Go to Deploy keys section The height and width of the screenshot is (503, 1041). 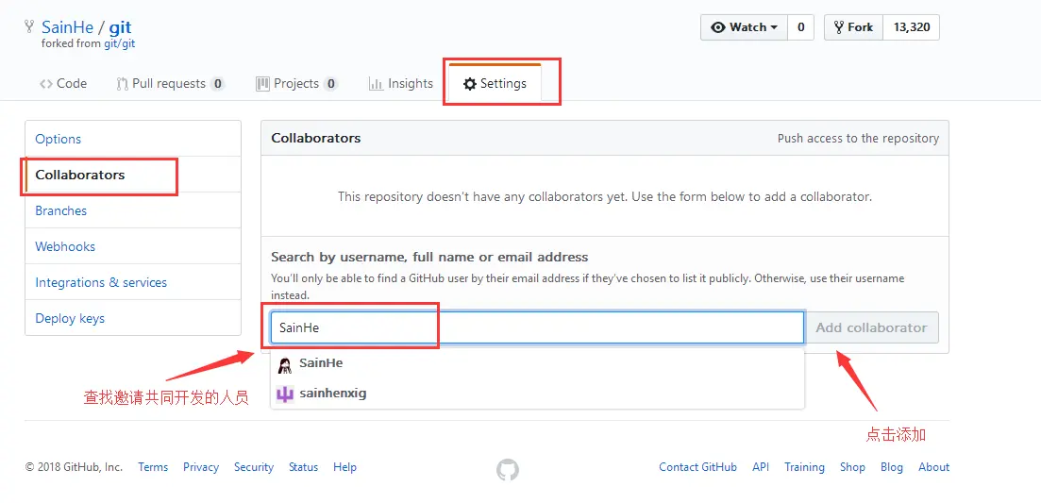(x=70, y=318)
